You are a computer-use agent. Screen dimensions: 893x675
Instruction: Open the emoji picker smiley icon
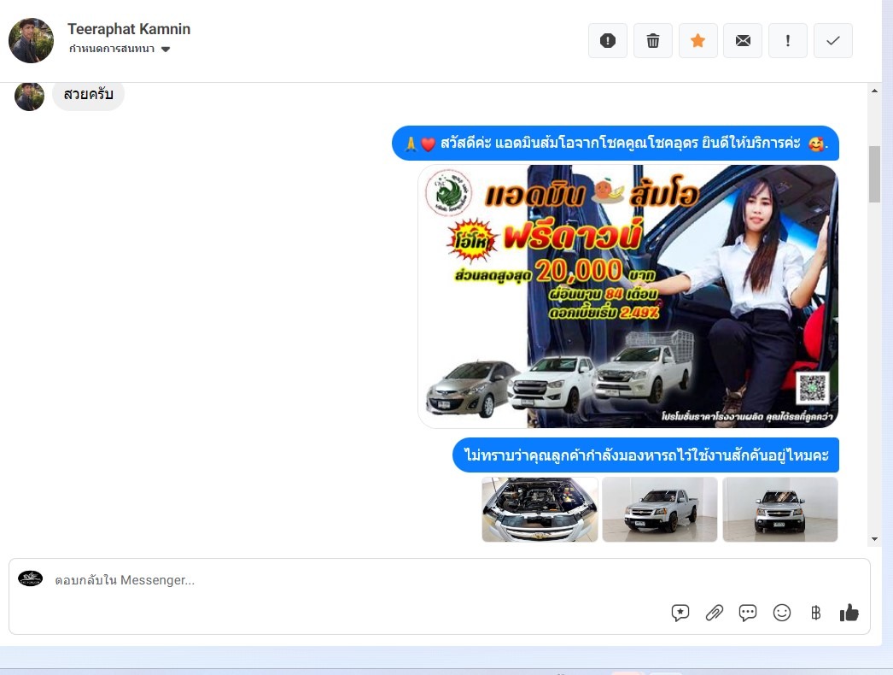click(782, 613)
